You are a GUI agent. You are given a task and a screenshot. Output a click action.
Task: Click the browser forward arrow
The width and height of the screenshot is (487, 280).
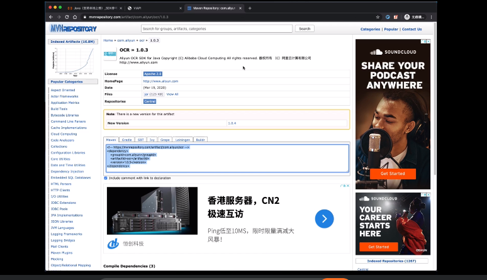coord(59,17)
